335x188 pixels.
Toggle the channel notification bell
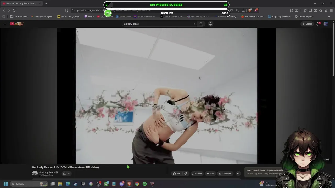[64, 173]
